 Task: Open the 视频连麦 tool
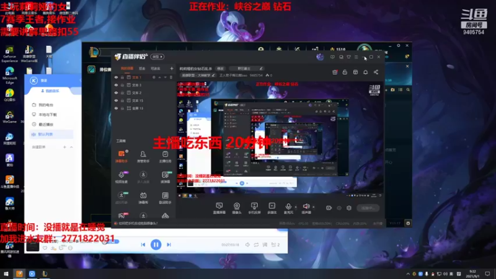point(121,177)
